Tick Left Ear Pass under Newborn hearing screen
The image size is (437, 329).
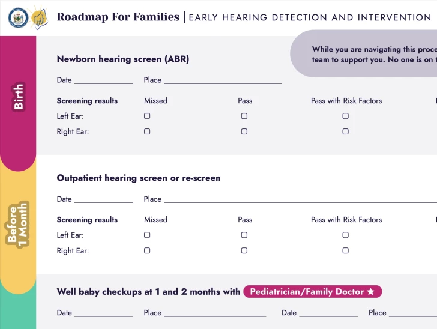coord(244,116)
